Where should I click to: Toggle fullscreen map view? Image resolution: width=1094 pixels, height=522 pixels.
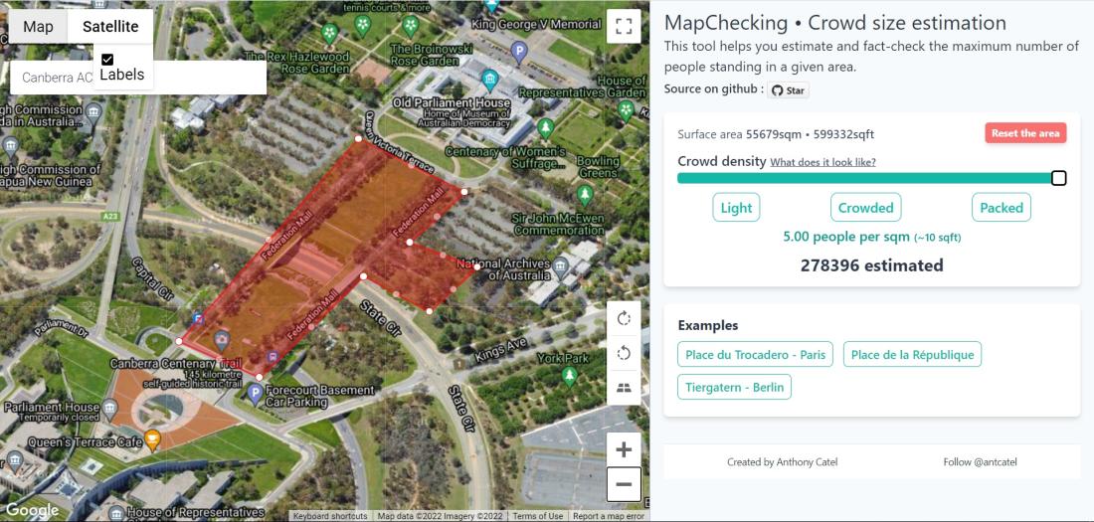coord(624,26)
